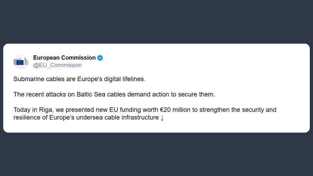Click the word "strengthen" in the tweet
This screenshot has height=176, width=313.
[215, 109]
